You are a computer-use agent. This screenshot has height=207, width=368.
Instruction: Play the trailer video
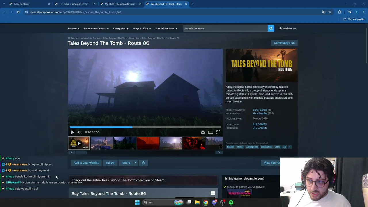click(72, 132)
